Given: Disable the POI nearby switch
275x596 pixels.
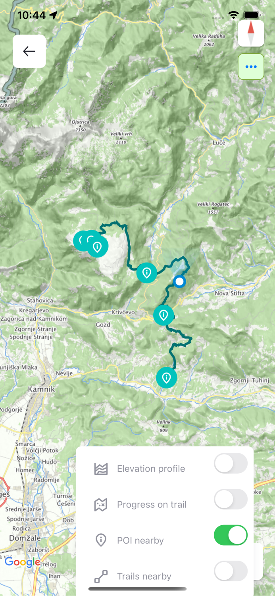Looking at the screenshot, I should point(231,535).
